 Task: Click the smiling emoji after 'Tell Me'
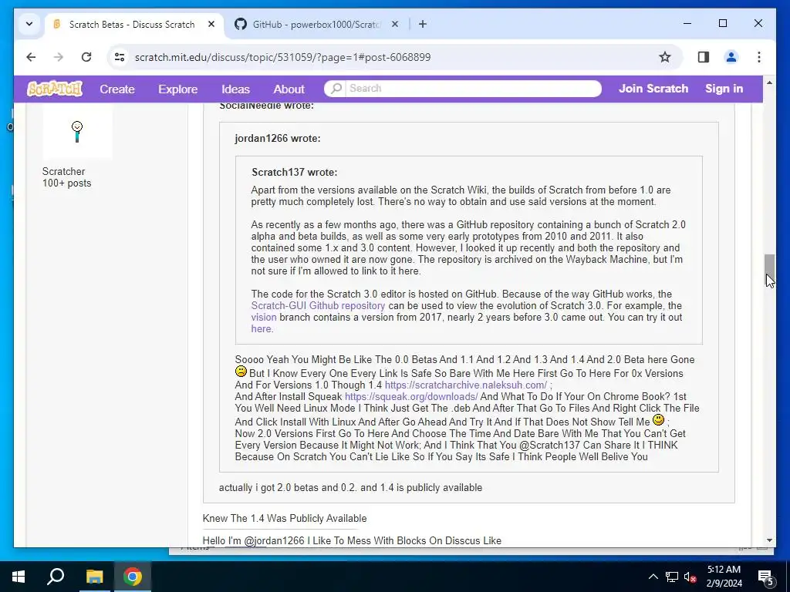click(x=658, y=420)
